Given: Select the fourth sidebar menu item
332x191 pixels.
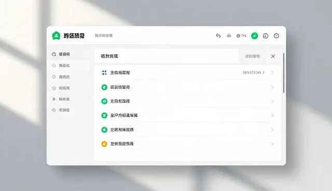Looking at the screenshot, I should pos(68,88).
